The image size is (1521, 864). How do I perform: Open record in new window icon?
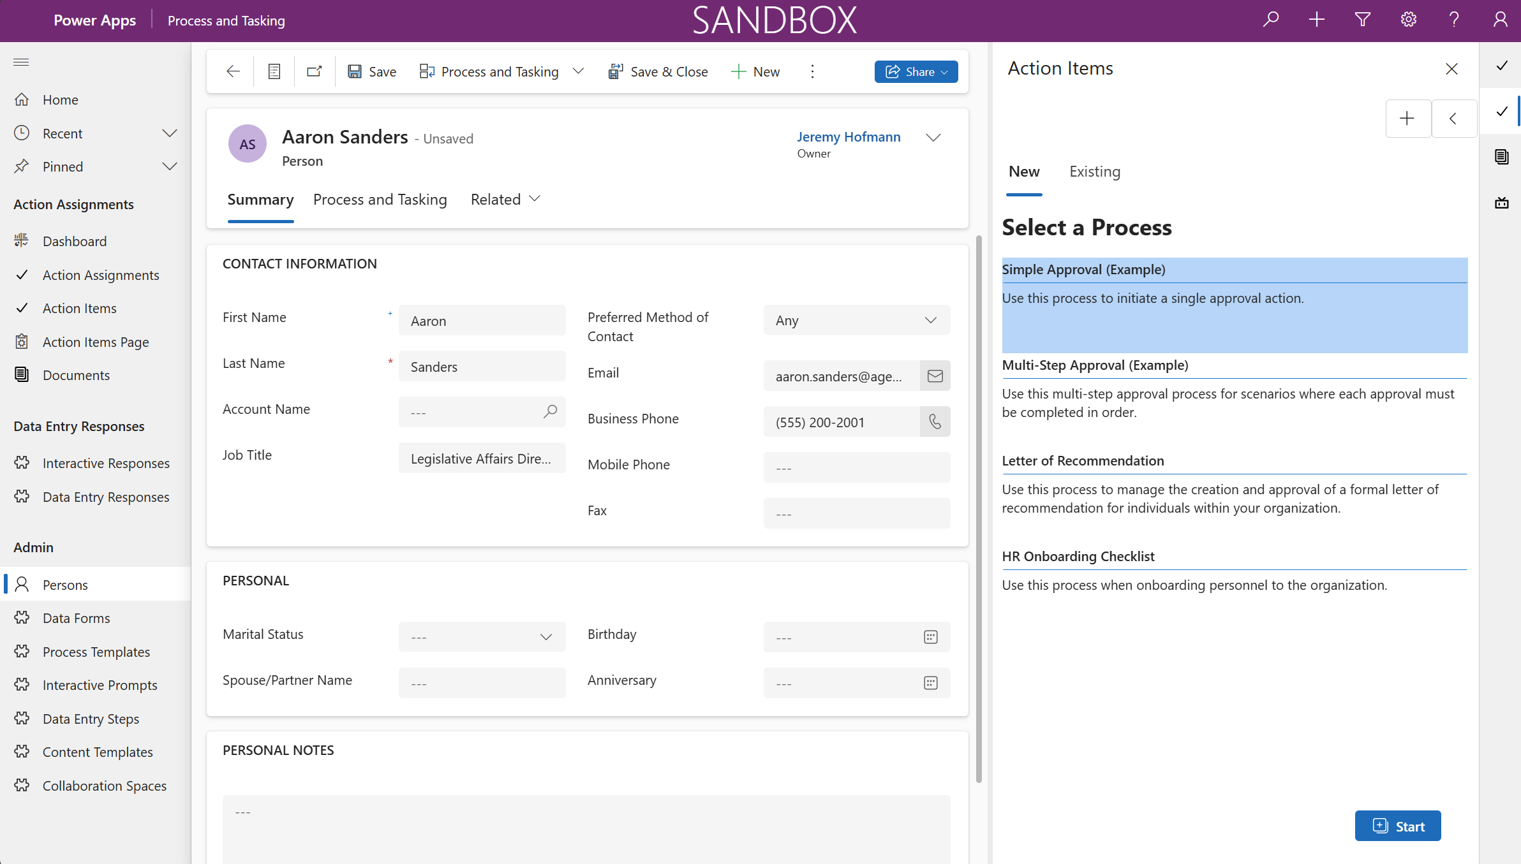[x=314, y=71]
